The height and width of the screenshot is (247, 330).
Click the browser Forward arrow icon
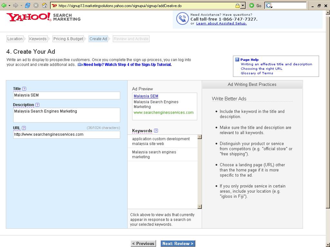[15, 6]
